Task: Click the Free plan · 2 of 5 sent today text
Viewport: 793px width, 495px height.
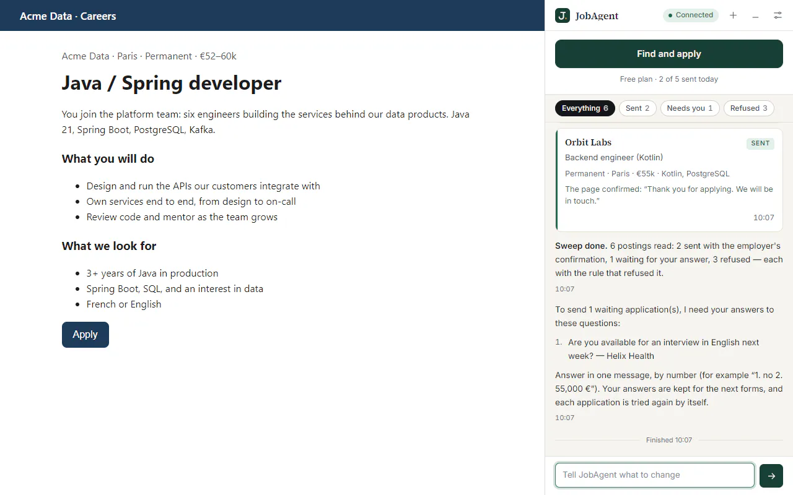Action: pos(669,79)
